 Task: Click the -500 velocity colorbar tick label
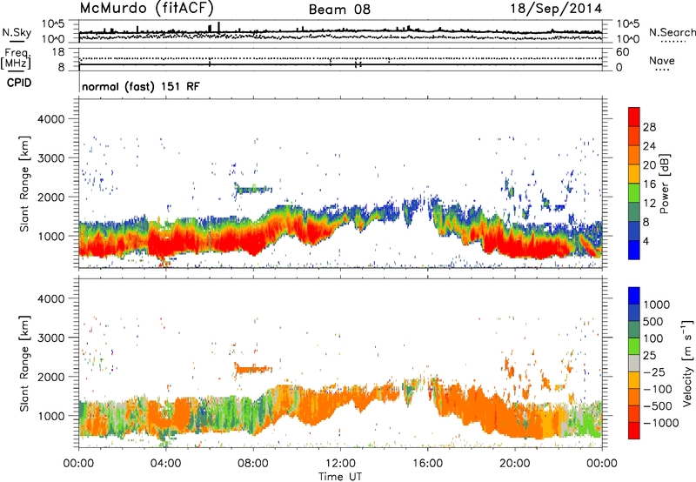(657, 405)
